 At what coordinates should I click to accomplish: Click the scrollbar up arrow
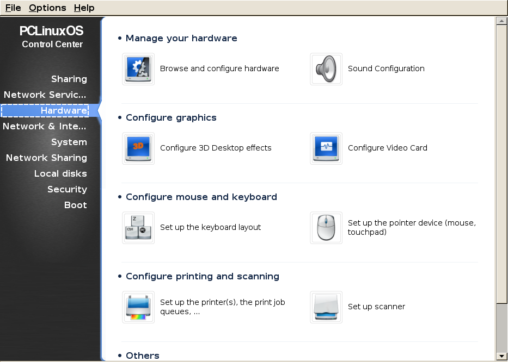coord(501,21)
